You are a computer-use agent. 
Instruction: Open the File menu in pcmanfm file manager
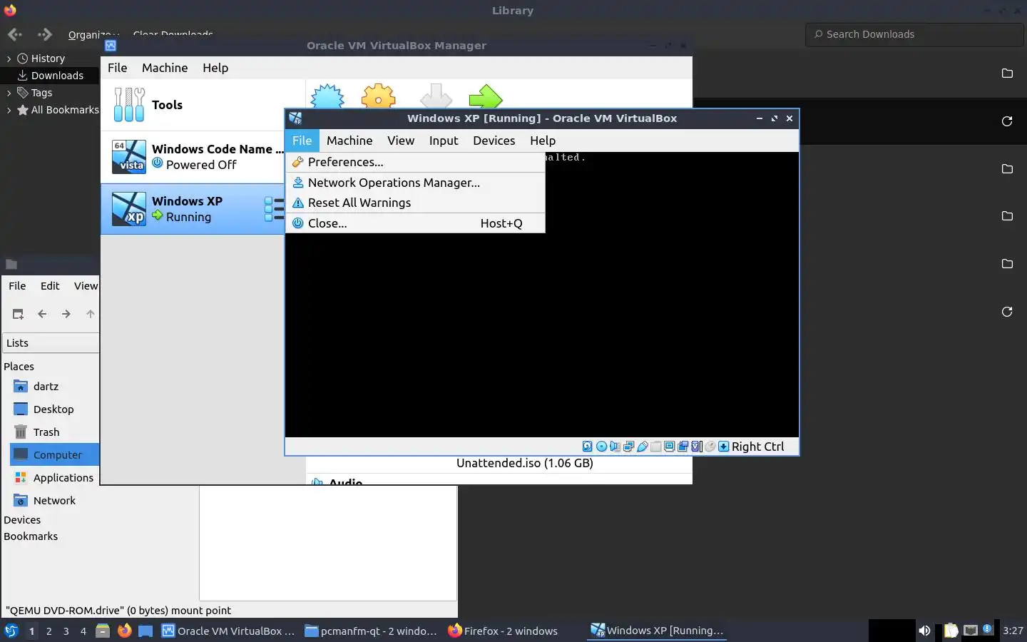pyautogui.click(x=17, y=286)
